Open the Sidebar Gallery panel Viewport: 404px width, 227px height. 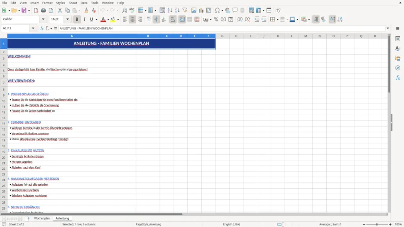(398, 58)
